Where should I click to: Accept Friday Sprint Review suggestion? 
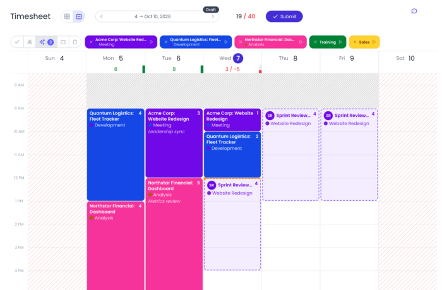tap(349, 155)
